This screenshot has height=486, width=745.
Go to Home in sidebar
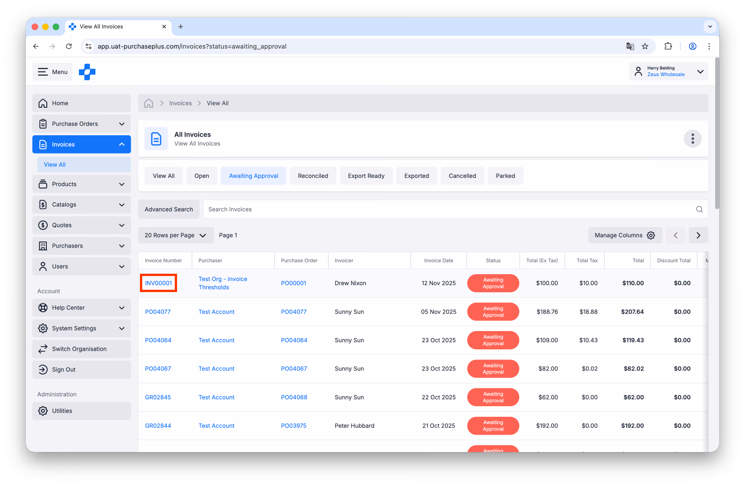tap(82, 103)
